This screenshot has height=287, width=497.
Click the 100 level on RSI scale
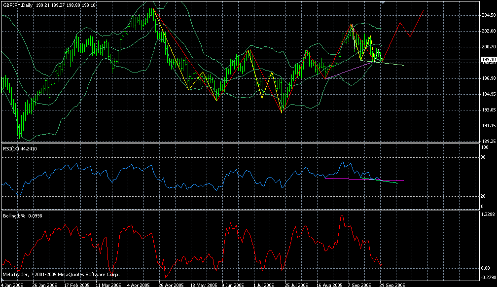[485, 147]
